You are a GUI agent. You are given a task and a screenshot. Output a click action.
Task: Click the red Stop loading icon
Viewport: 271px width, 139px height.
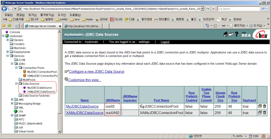(214, 9)
